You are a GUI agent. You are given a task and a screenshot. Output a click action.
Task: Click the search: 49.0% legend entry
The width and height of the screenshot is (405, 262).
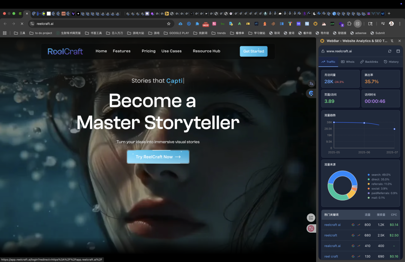click(x=379, y=175)
